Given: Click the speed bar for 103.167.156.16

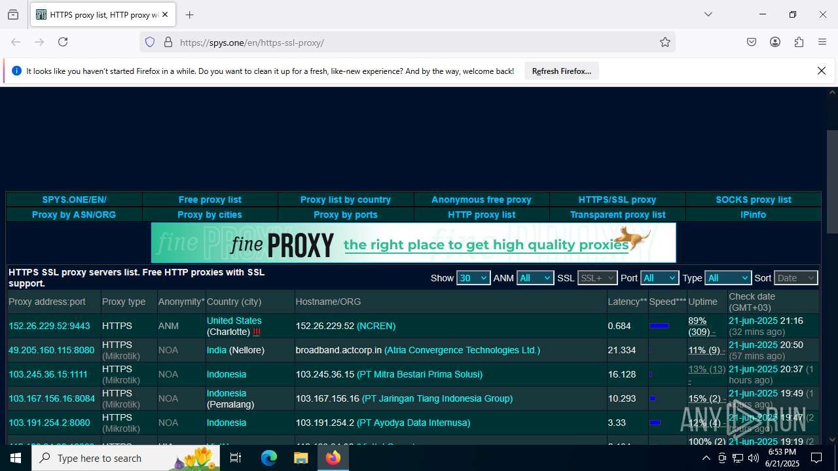Looking at the screenshot, I should 653,398.
